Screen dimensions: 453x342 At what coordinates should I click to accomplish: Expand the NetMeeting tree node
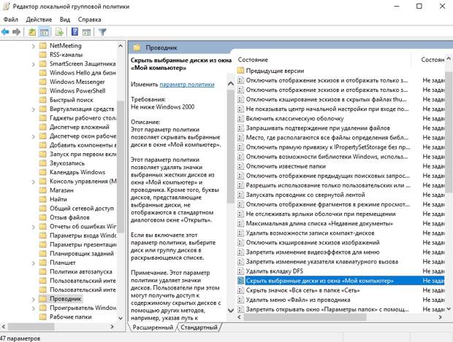[x=33, y=46]
